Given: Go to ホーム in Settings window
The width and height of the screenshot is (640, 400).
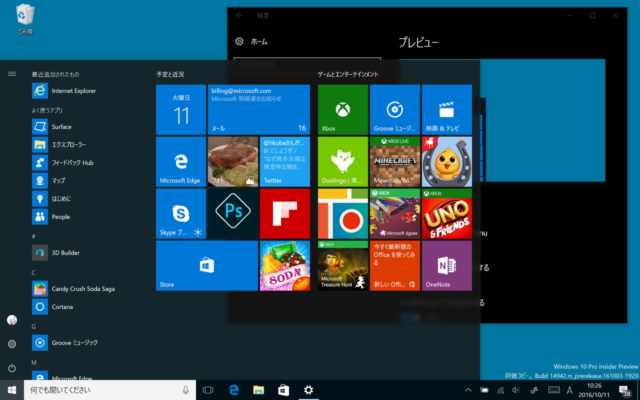Looking at the screenshot, I should click(x=259, y=41).
